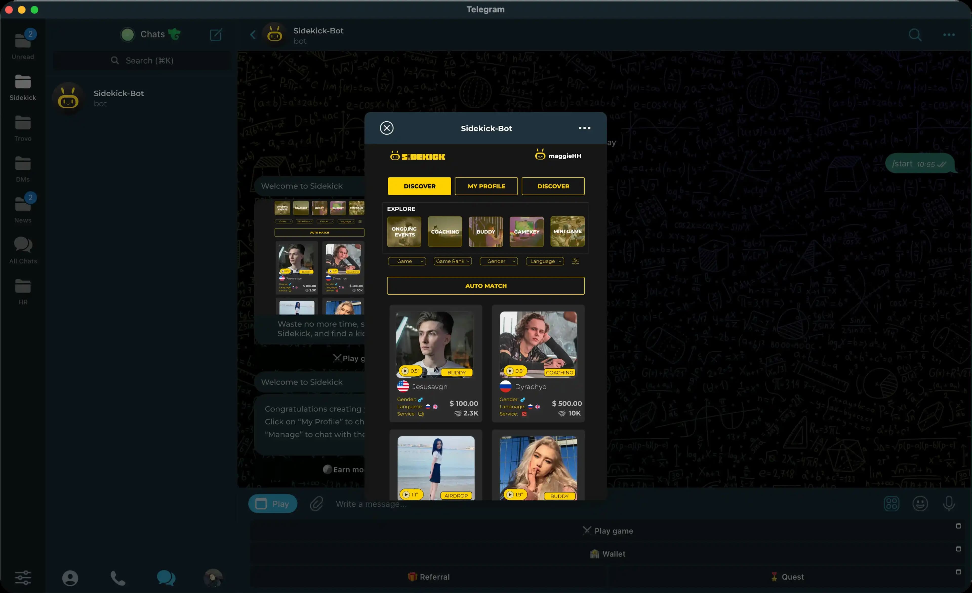Click the $ 100.00 price on Jesusavgn
Viewport: 972px width, 593px height.
(x=463, y=403)
